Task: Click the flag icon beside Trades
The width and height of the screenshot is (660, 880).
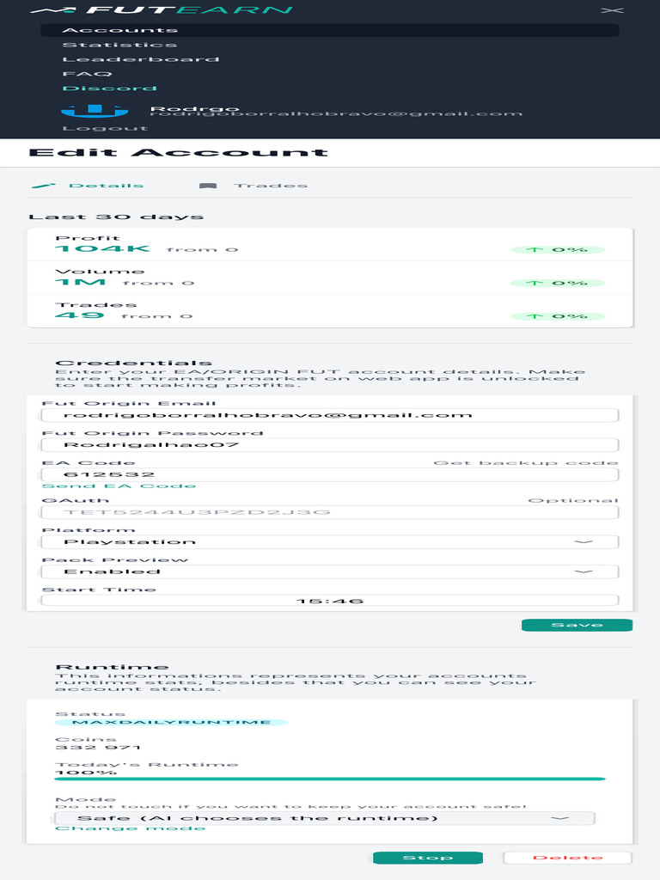Action: 208,186
